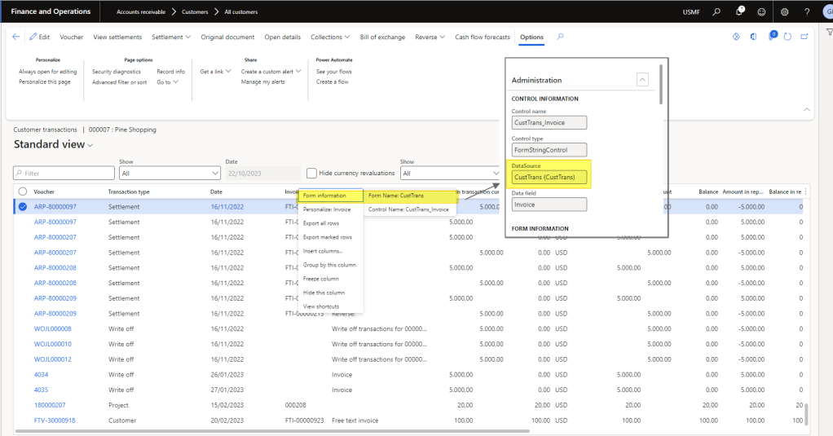Switch to the Options tab
The image size is (833, 436).
(531, 37)
